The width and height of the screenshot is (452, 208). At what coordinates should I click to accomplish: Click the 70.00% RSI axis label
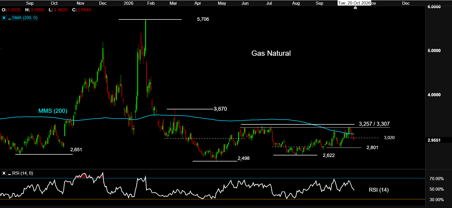(x=437, y=179)
